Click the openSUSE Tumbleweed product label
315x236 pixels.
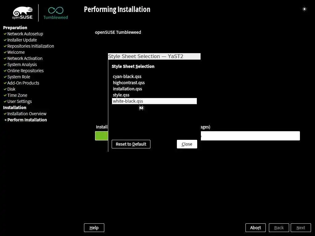(118, 32)
